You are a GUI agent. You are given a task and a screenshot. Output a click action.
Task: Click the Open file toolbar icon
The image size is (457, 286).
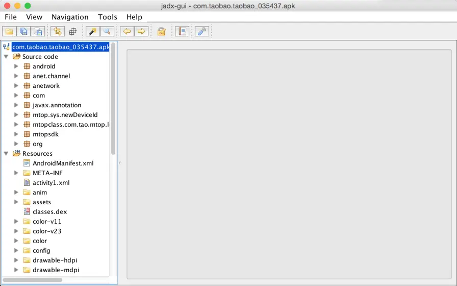[x=9, y=31]
